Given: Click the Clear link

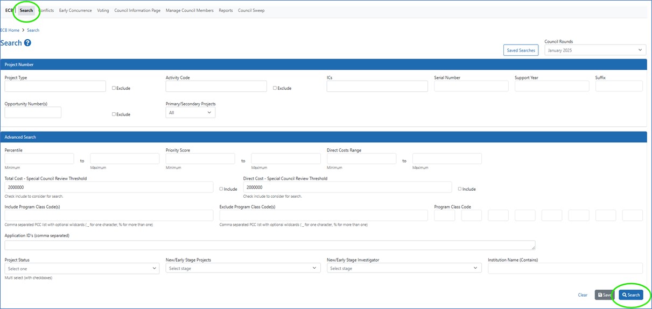Looking at the screenshot, I should (x=583, y=295).
